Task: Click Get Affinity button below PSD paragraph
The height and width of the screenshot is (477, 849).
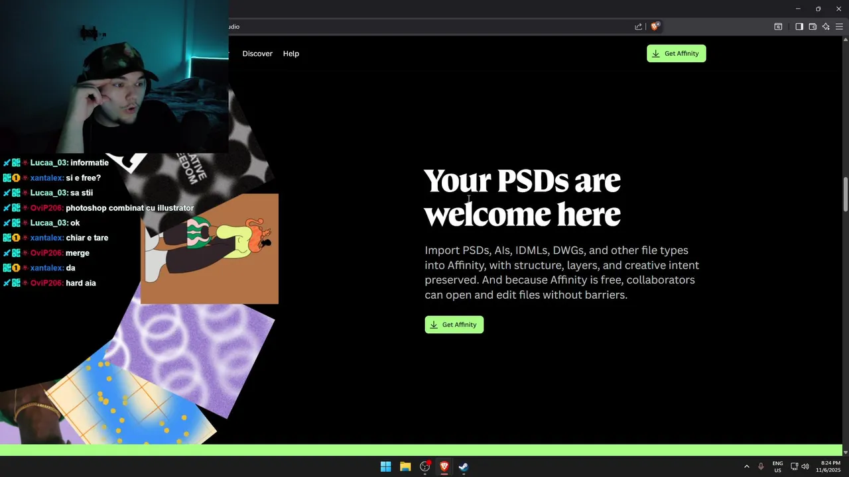Action: pyautogui.click(x=454, y=325)
